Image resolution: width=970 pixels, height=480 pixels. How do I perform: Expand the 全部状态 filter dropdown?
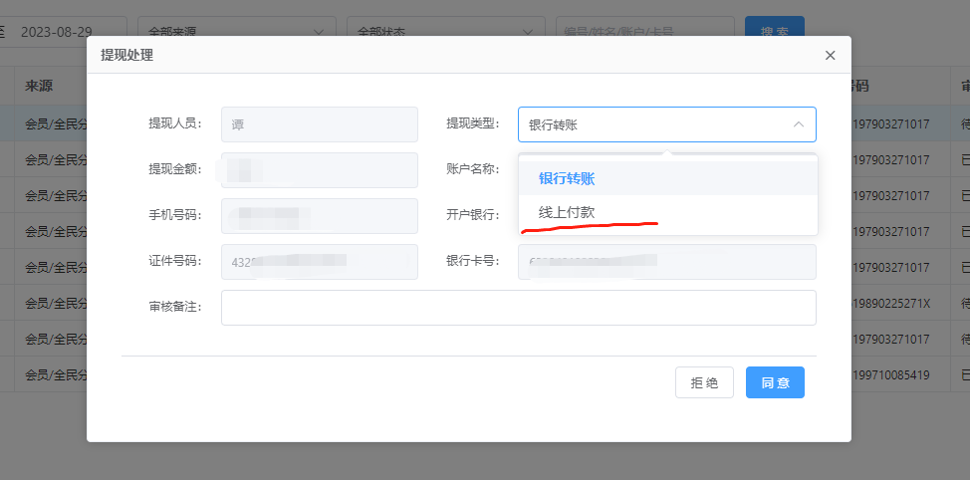click(x=444, y=32)
